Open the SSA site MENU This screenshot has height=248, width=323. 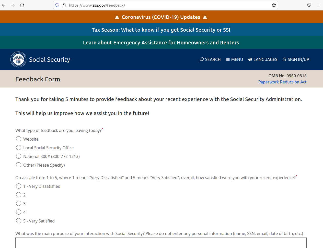point(234,59)
